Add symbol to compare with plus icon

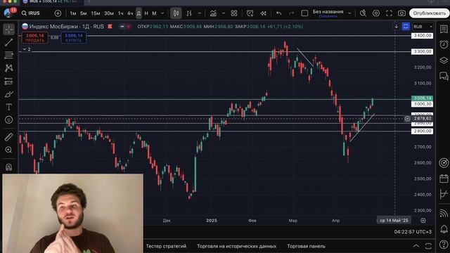[x=58, y=13]
